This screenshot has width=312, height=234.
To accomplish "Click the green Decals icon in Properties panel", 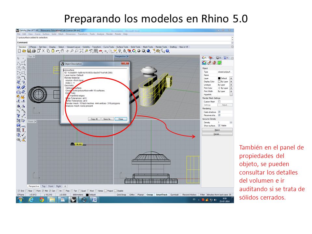I will pyautogui.click(x=219, y=63).
